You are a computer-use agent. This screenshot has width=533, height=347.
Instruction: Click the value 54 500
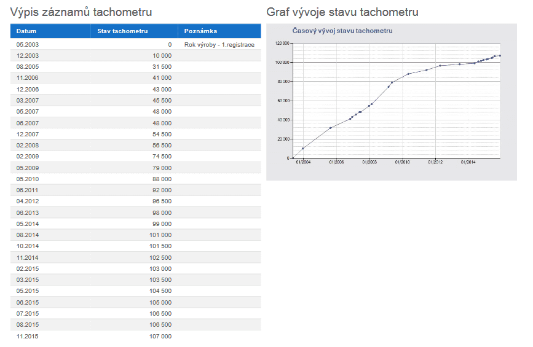(162, 134)
